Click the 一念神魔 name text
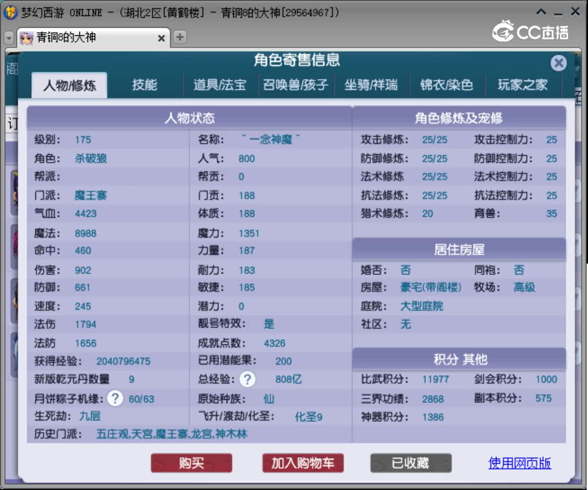 coord(271,139)
